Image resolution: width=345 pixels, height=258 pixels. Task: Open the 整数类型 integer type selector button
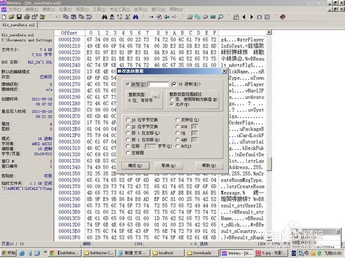[x=155, y=96]
